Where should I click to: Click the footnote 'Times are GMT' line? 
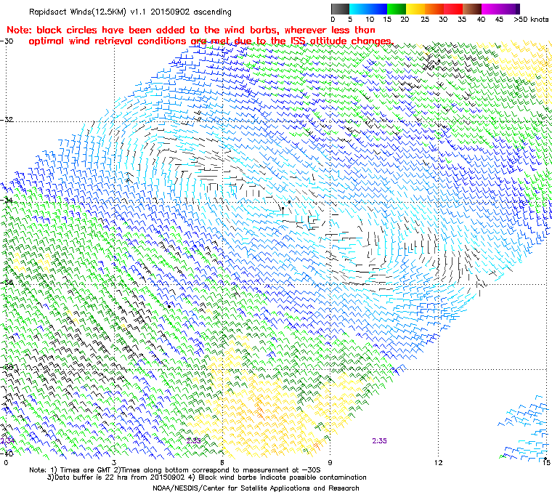(x=175, y=470)
